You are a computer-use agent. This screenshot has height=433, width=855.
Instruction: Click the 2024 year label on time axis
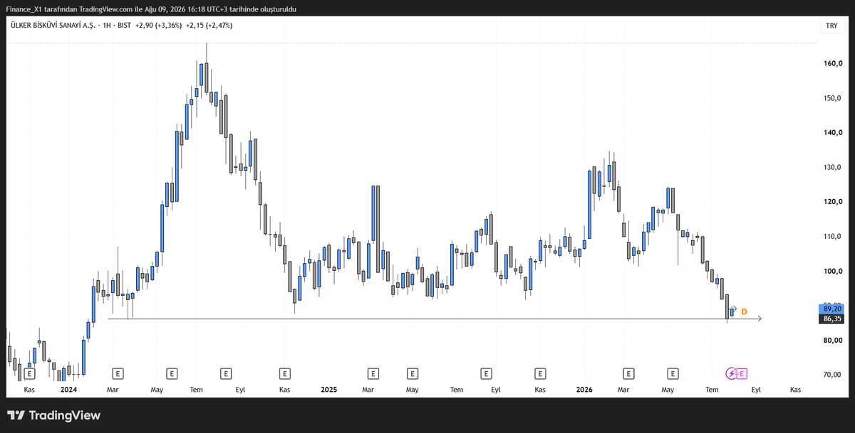tap(69, 390)
